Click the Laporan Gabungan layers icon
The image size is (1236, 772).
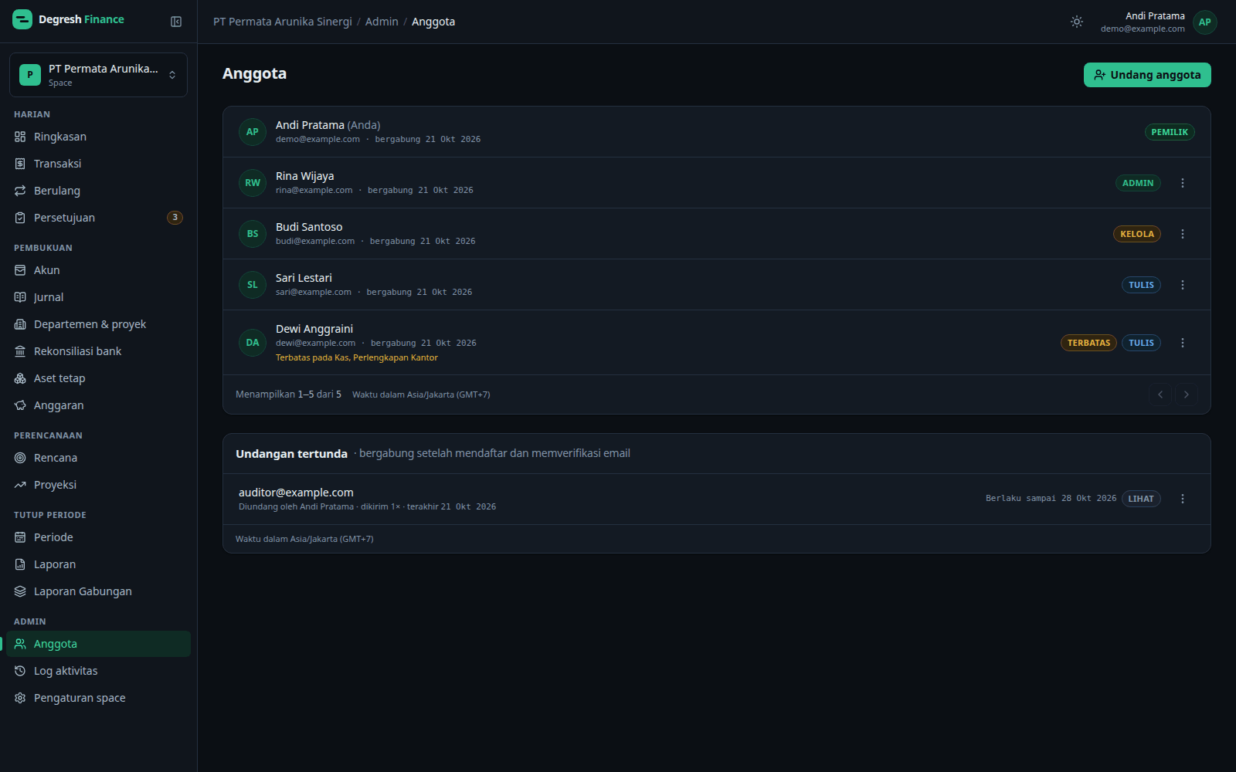click(20, 591)
